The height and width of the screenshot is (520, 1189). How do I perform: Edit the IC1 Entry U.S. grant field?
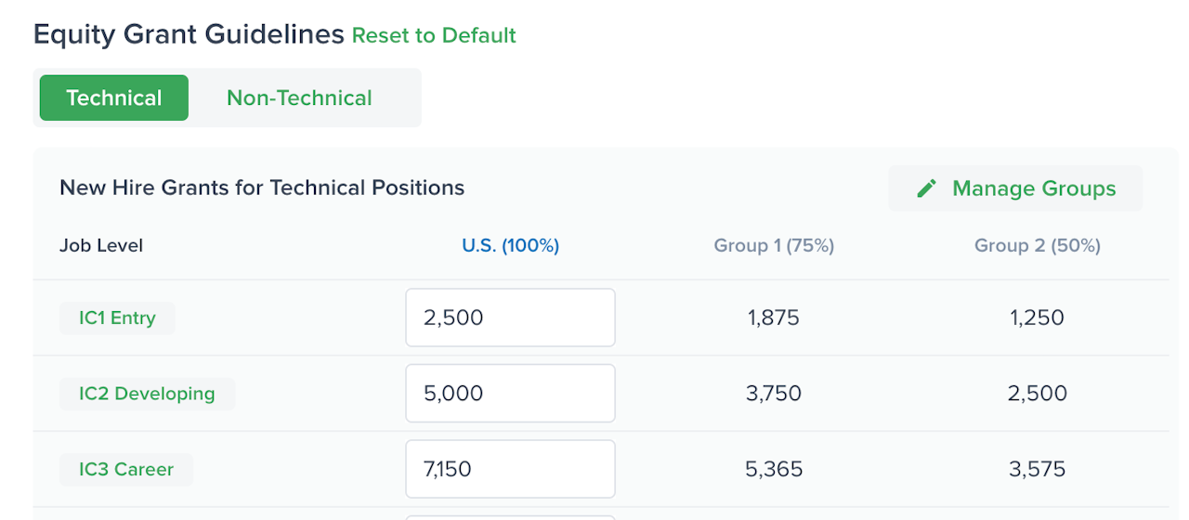click(x=510, y=318)
